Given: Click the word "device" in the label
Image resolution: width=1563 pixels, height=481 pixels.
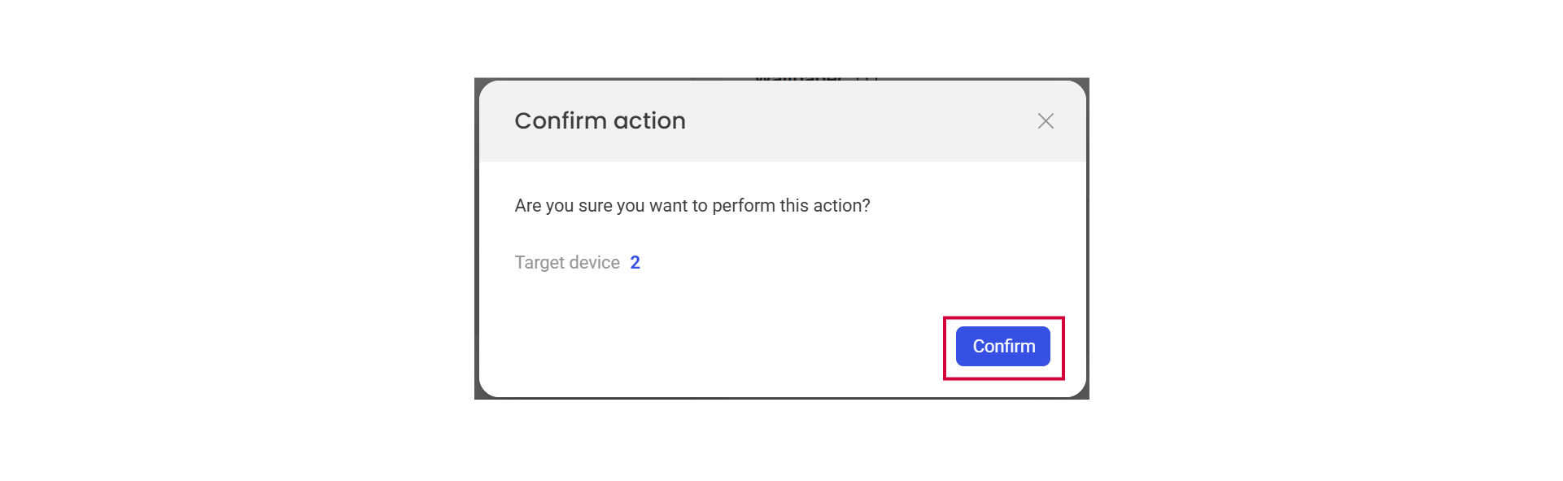Looking at the screenshot, I should (x=595, y=263).
